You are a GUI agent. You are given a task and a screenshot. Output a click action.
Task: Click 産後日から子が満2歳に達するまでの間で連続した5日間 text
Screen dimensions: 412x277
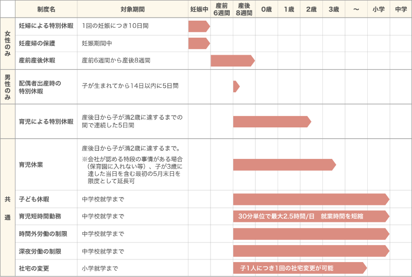coord(132,121)
